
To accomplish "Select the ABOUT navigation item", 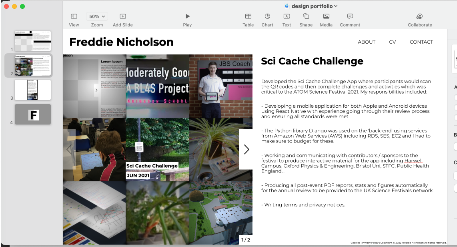I will click(x=367, y=42).
